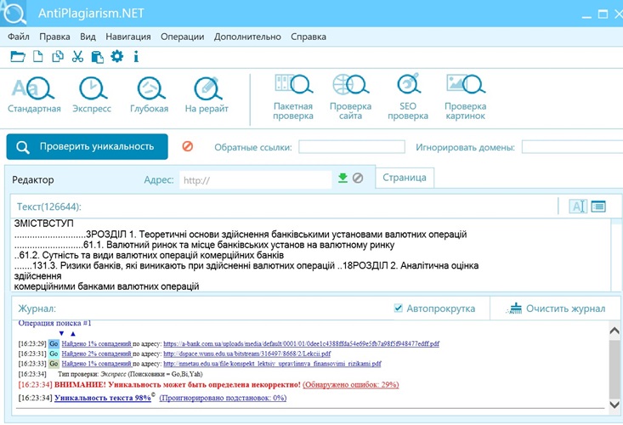Viewport: 623px width, 425px height.
Task: Click Проверить уникальность button
Action: [x=87, y=146]
